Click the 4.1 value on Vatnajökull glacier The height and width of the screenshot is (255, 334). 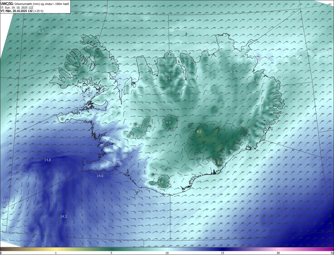click(x=199, y=131)
